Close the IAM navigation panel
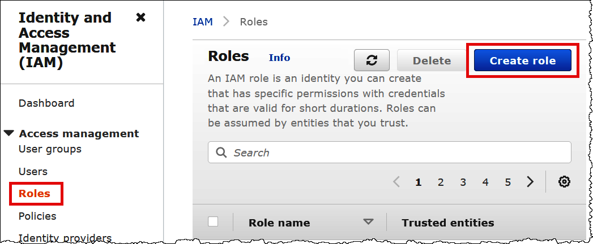The image size is (593, 244). 141,18
